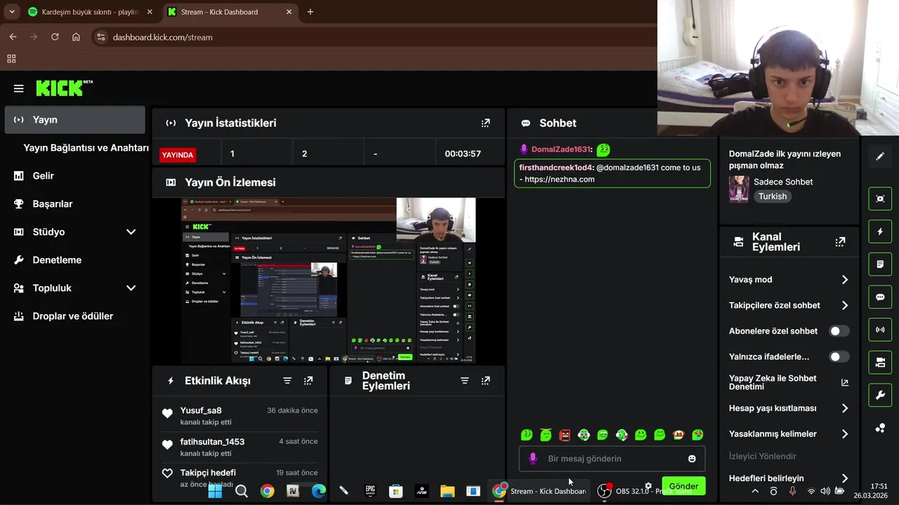Click the DomalZade1631 username in chat

point(561,149)
